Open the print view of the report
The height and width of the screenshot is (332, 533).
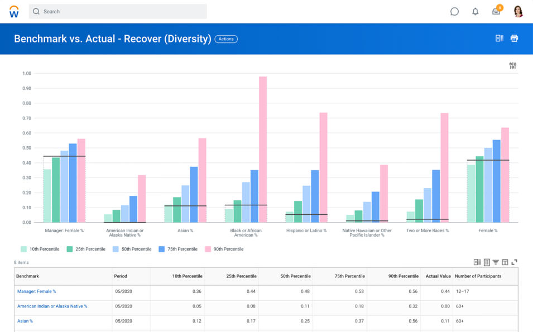click(x=514, y=39)
